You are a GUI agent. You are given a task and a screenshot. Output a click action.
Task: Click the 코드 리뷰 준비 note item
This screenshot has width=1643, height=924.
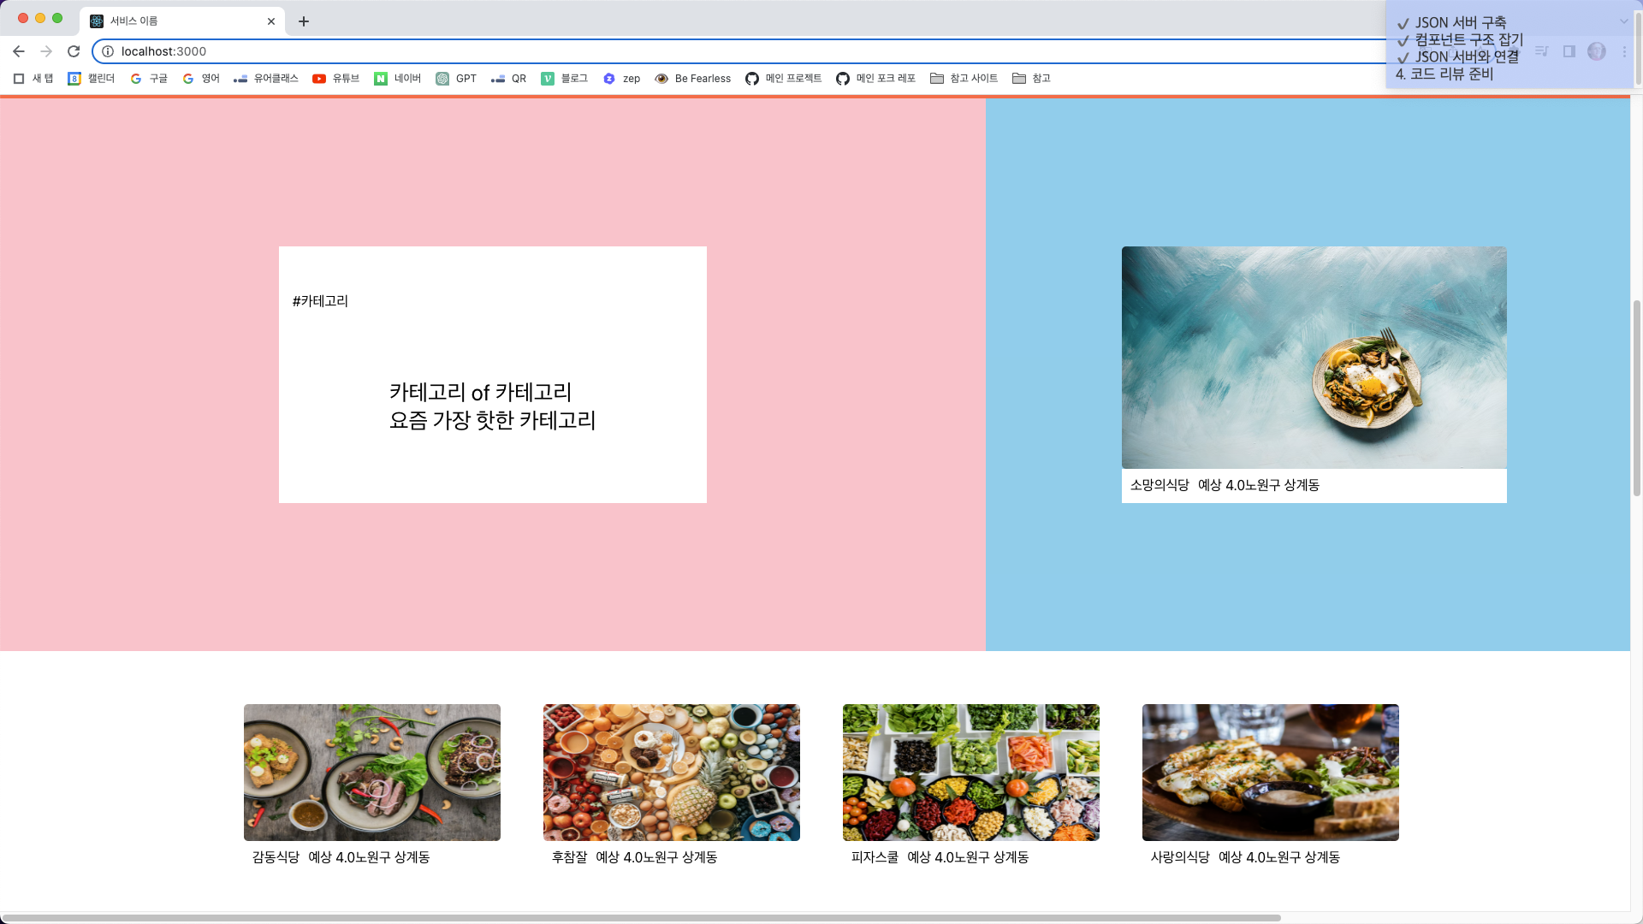[1444, 74]
